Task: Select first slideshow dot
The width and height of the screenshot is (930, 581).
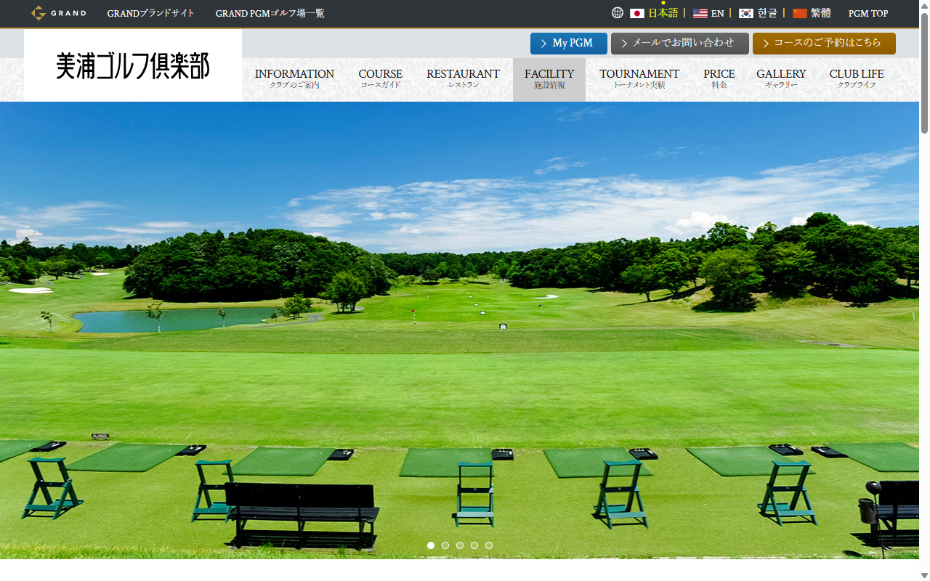Action: pos(431,545)
